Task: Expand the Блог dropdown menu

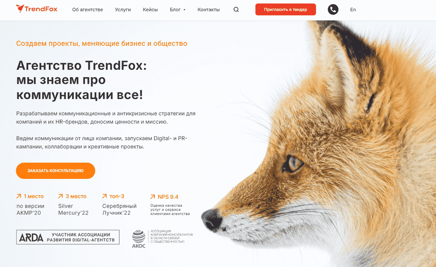Action: coord(177,10)
